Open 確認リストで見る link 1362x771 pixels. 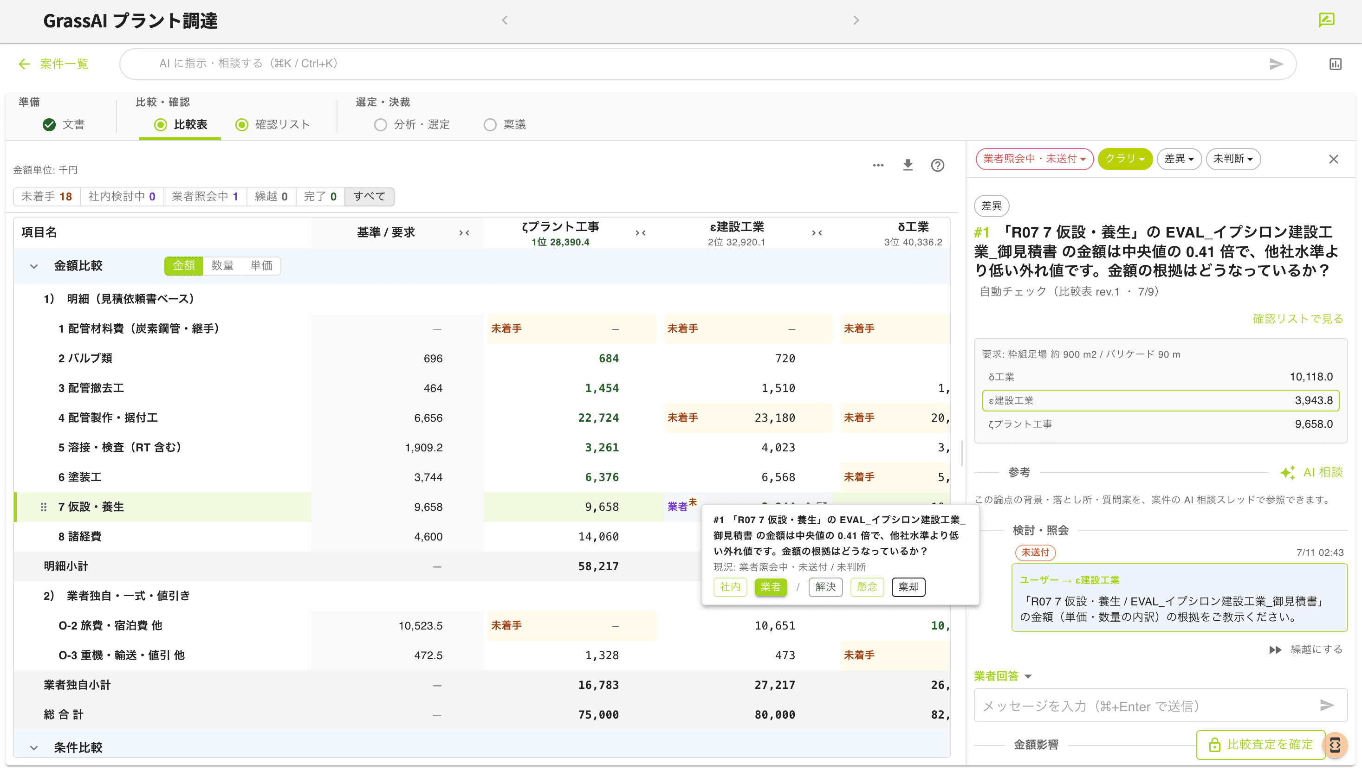(x=1297, y=319)
